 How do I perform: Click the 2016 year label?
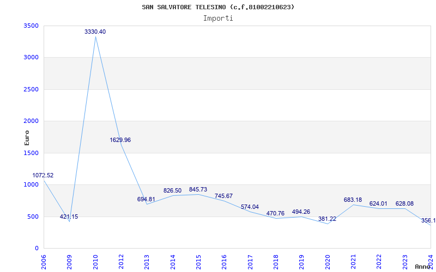(x=225, y=262)
